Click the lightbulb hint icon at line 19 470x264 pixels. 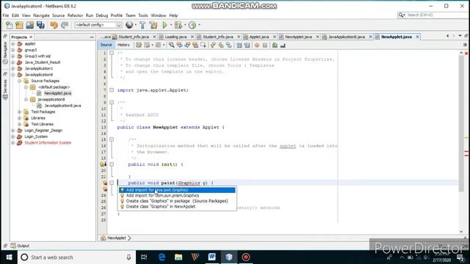[103, 164]
